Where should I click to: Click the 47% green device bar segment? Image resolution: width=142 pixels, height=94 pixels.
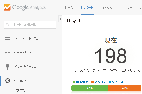tap(90, 88)
